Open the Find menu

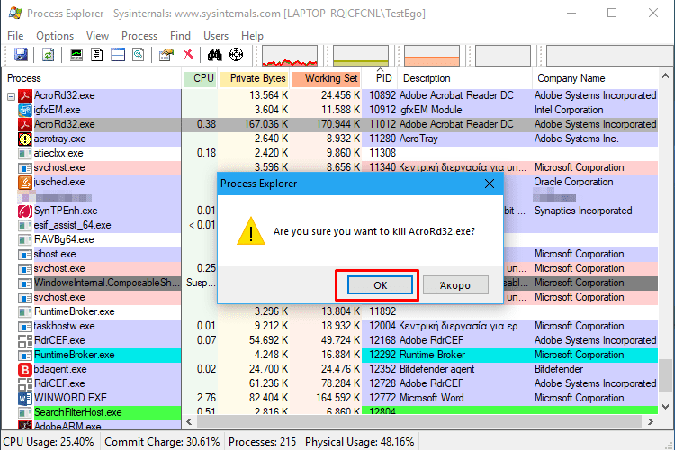point(180,36)
